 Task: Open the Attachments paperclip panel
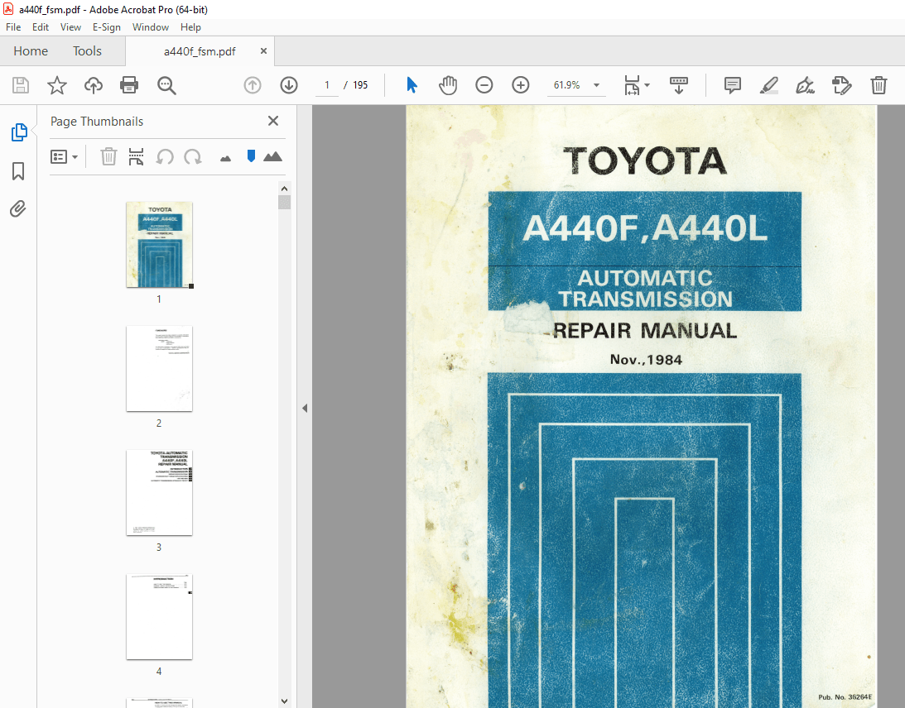17,208
